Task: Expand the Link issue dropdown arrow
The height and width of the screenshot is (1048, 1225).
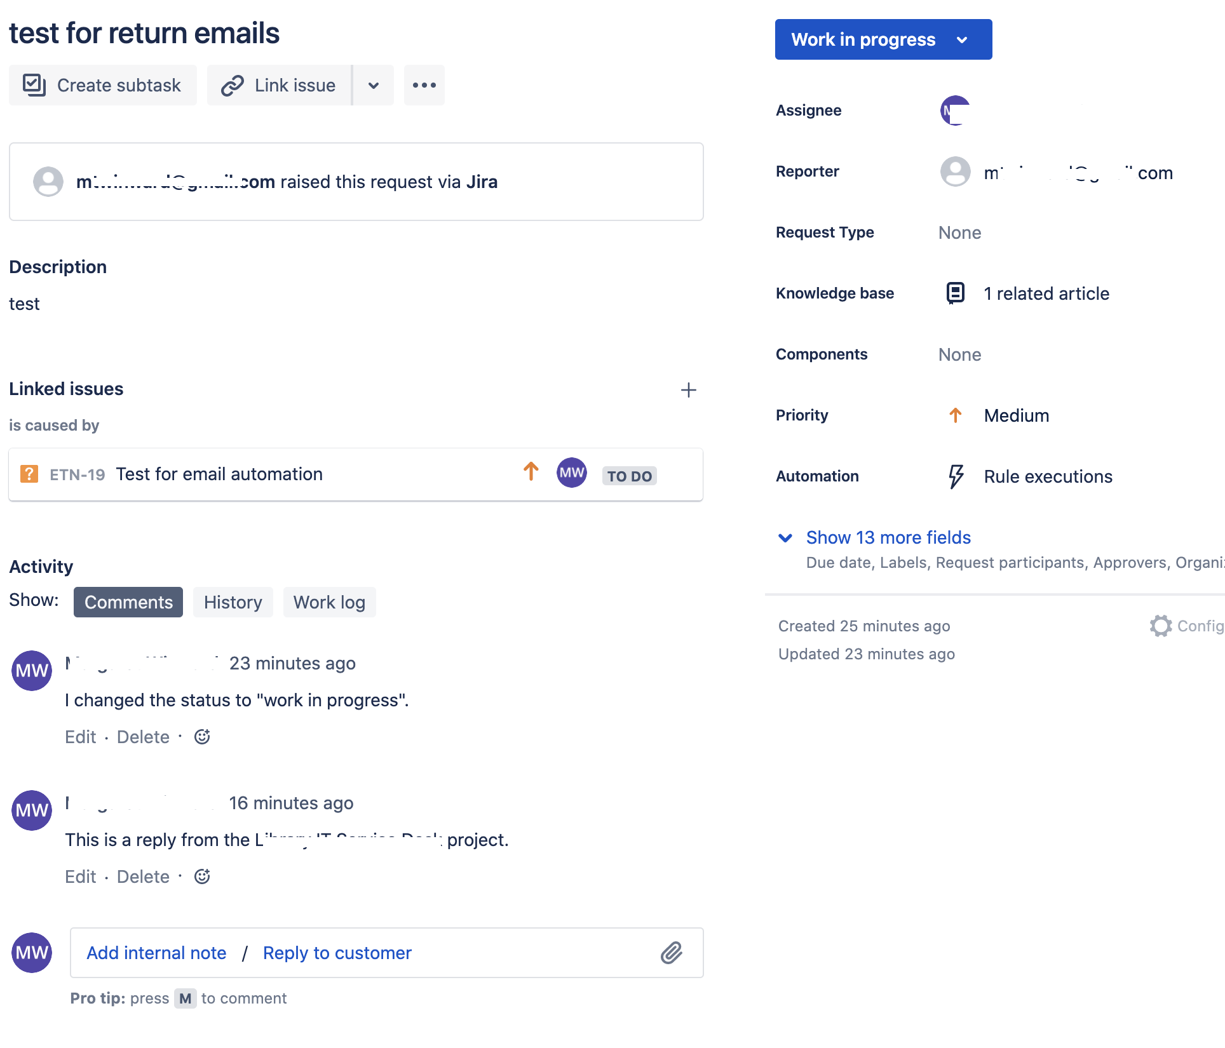Action: coord(374,85)
